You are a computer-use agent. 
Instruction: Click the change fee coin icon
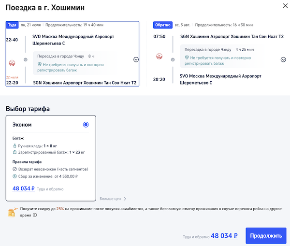click(x=15, y=176)
